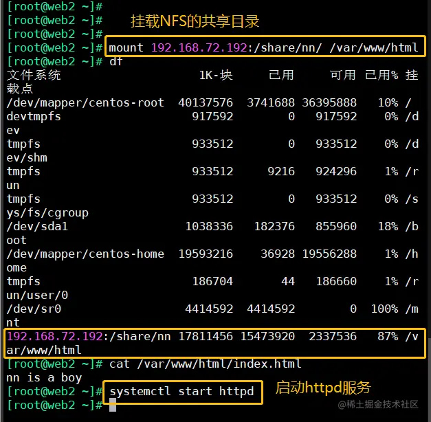
Task: Click the 'ev/shm' wrapped mount text
Action: click(27, 158)
